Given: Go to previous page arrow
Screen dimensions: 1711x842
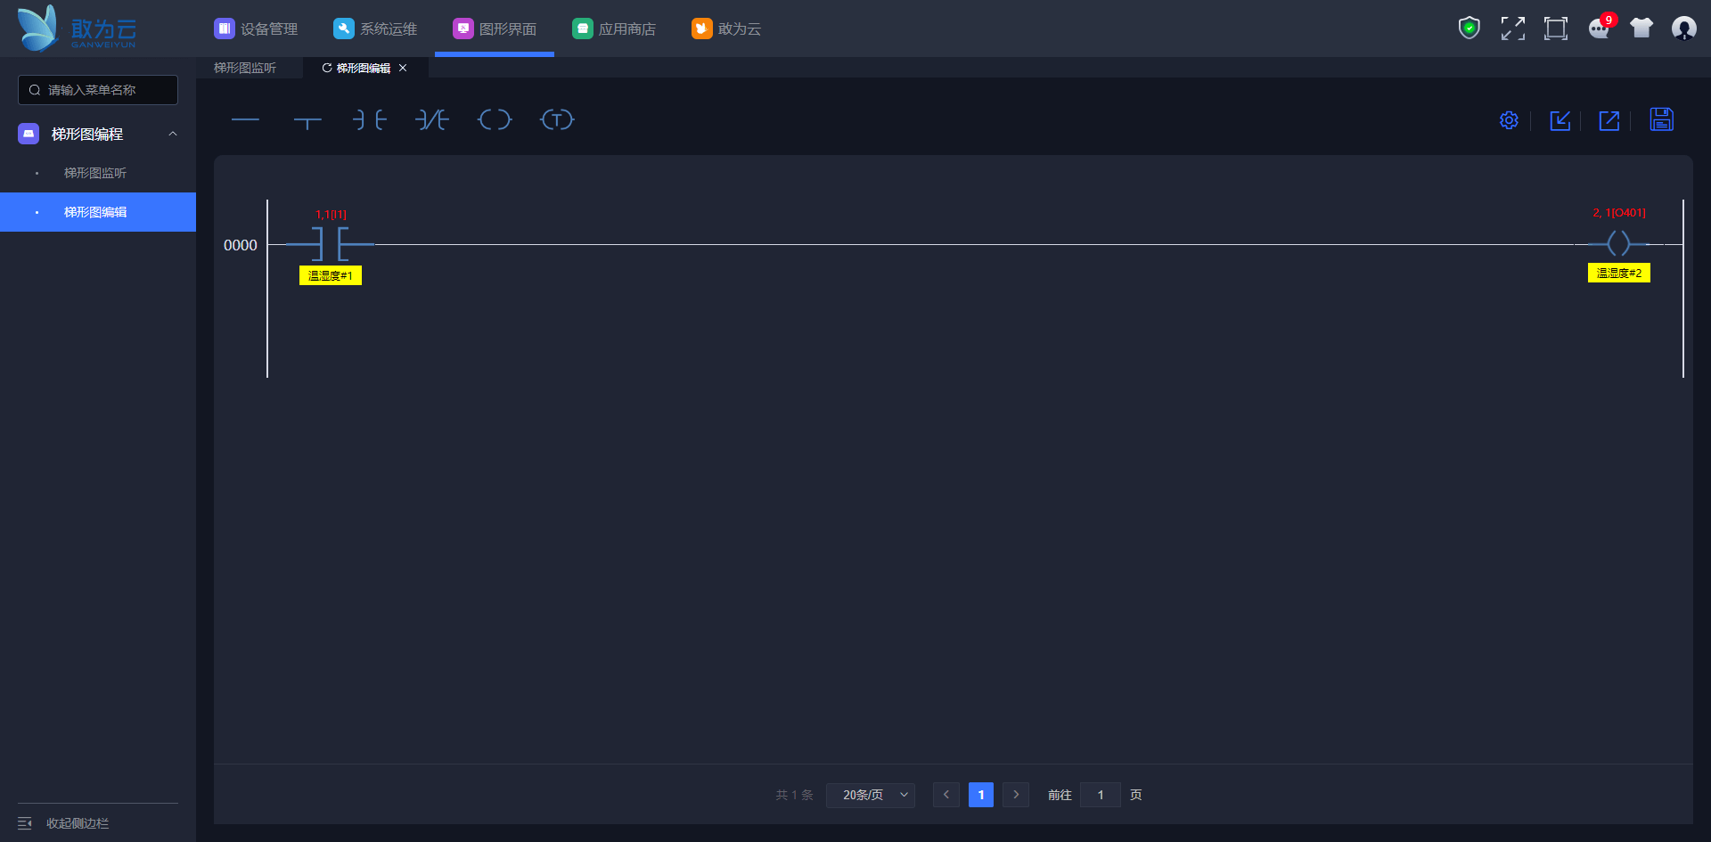Looking at the screenshot, I should click(946, 795).
